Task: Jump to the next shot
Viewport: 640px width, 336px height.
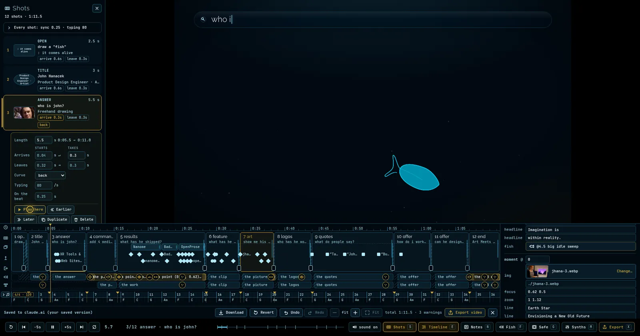Action: coord(82,327)
